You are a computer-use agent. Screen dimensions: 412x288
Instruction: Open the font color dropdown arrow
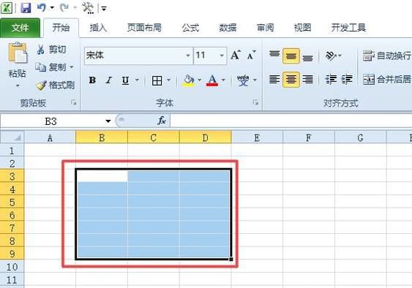coord(223,80)
